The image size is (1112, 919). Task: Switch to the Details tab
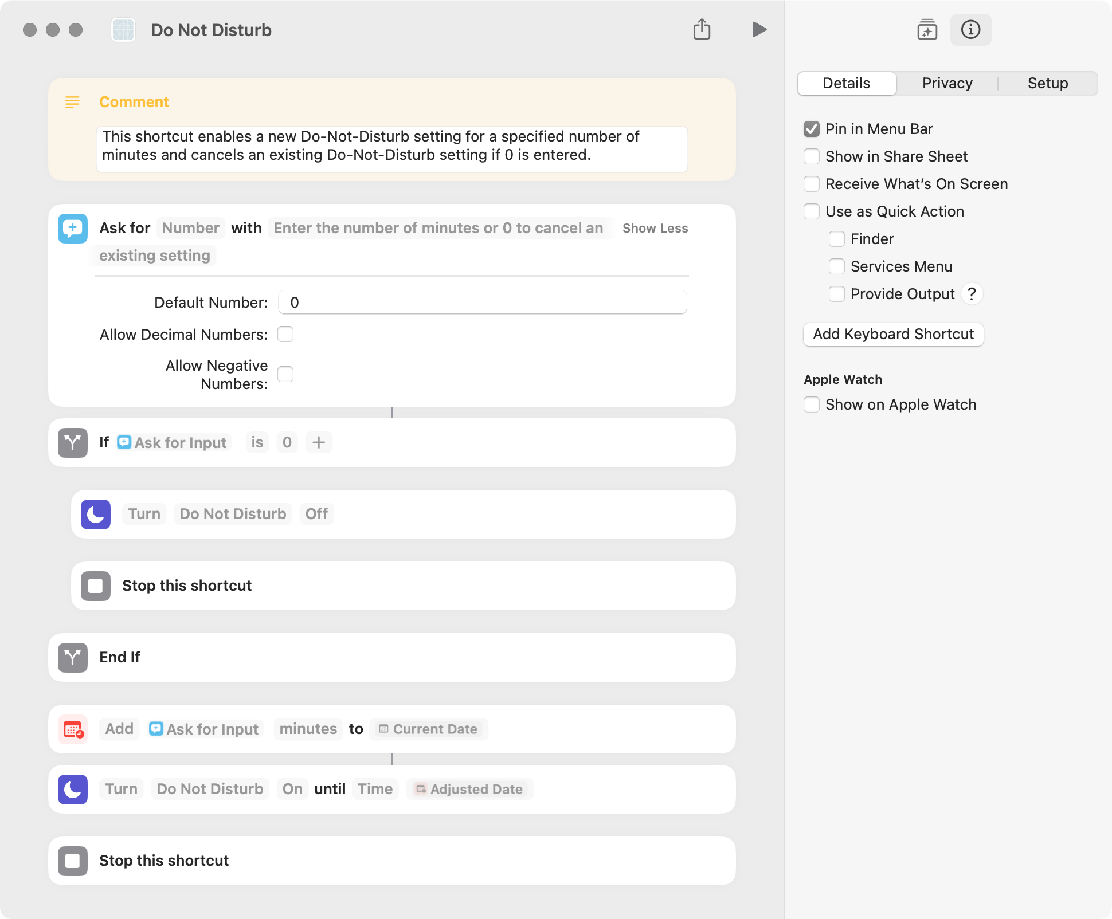pos(847,83)
